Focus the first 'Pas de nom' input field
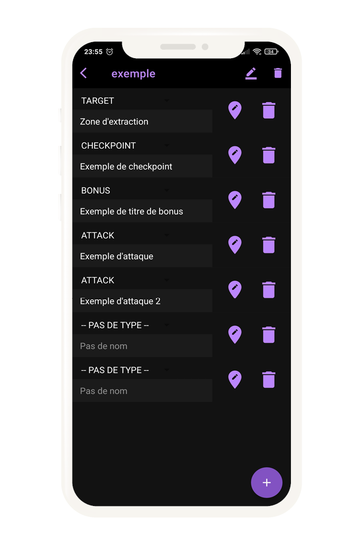 [143, 346]
